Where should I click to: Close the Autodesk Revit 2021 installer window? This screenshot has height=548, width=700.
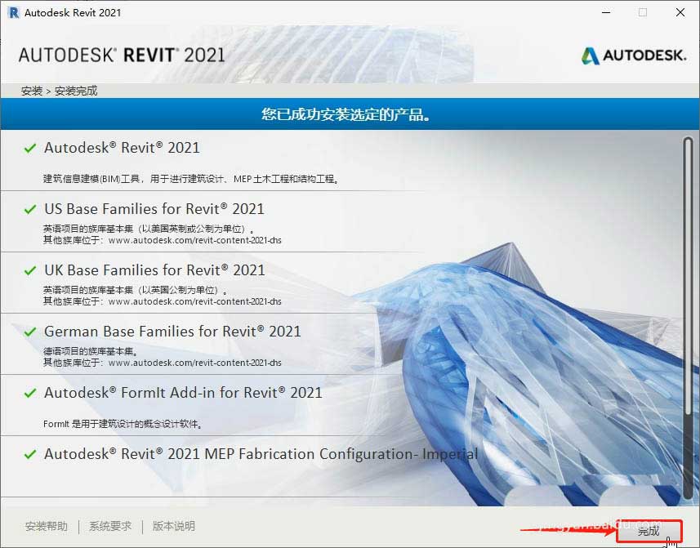tap(680, 12)
